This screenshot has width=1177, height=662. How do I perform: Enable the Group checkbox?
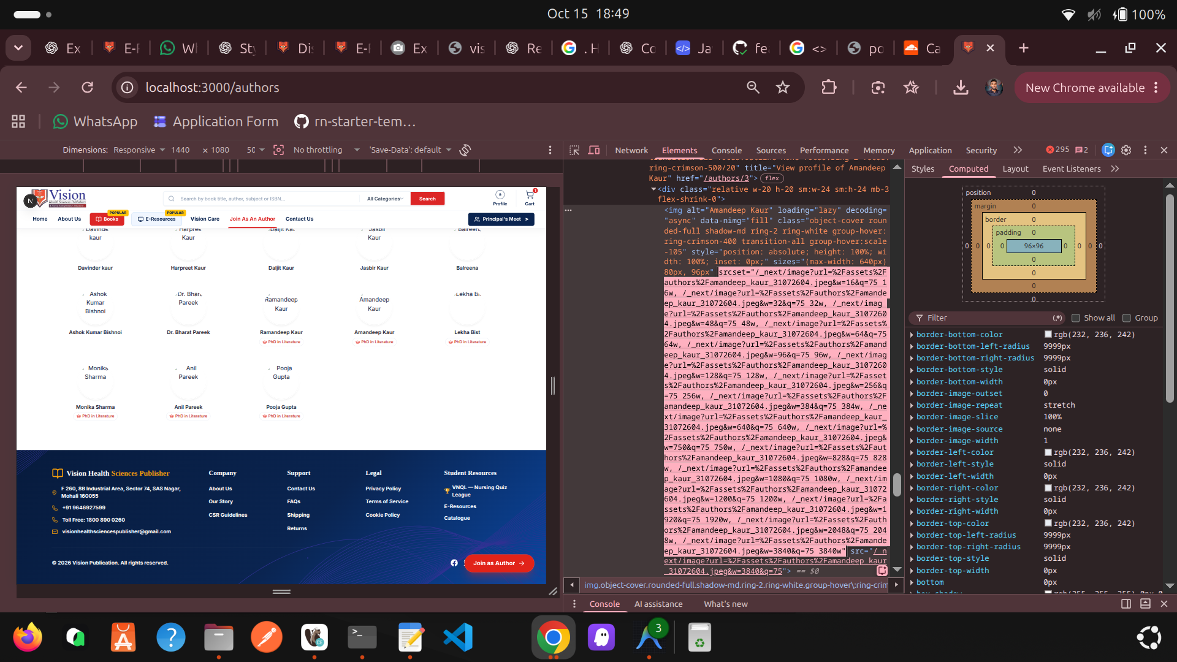click(x=1126, y=318)
